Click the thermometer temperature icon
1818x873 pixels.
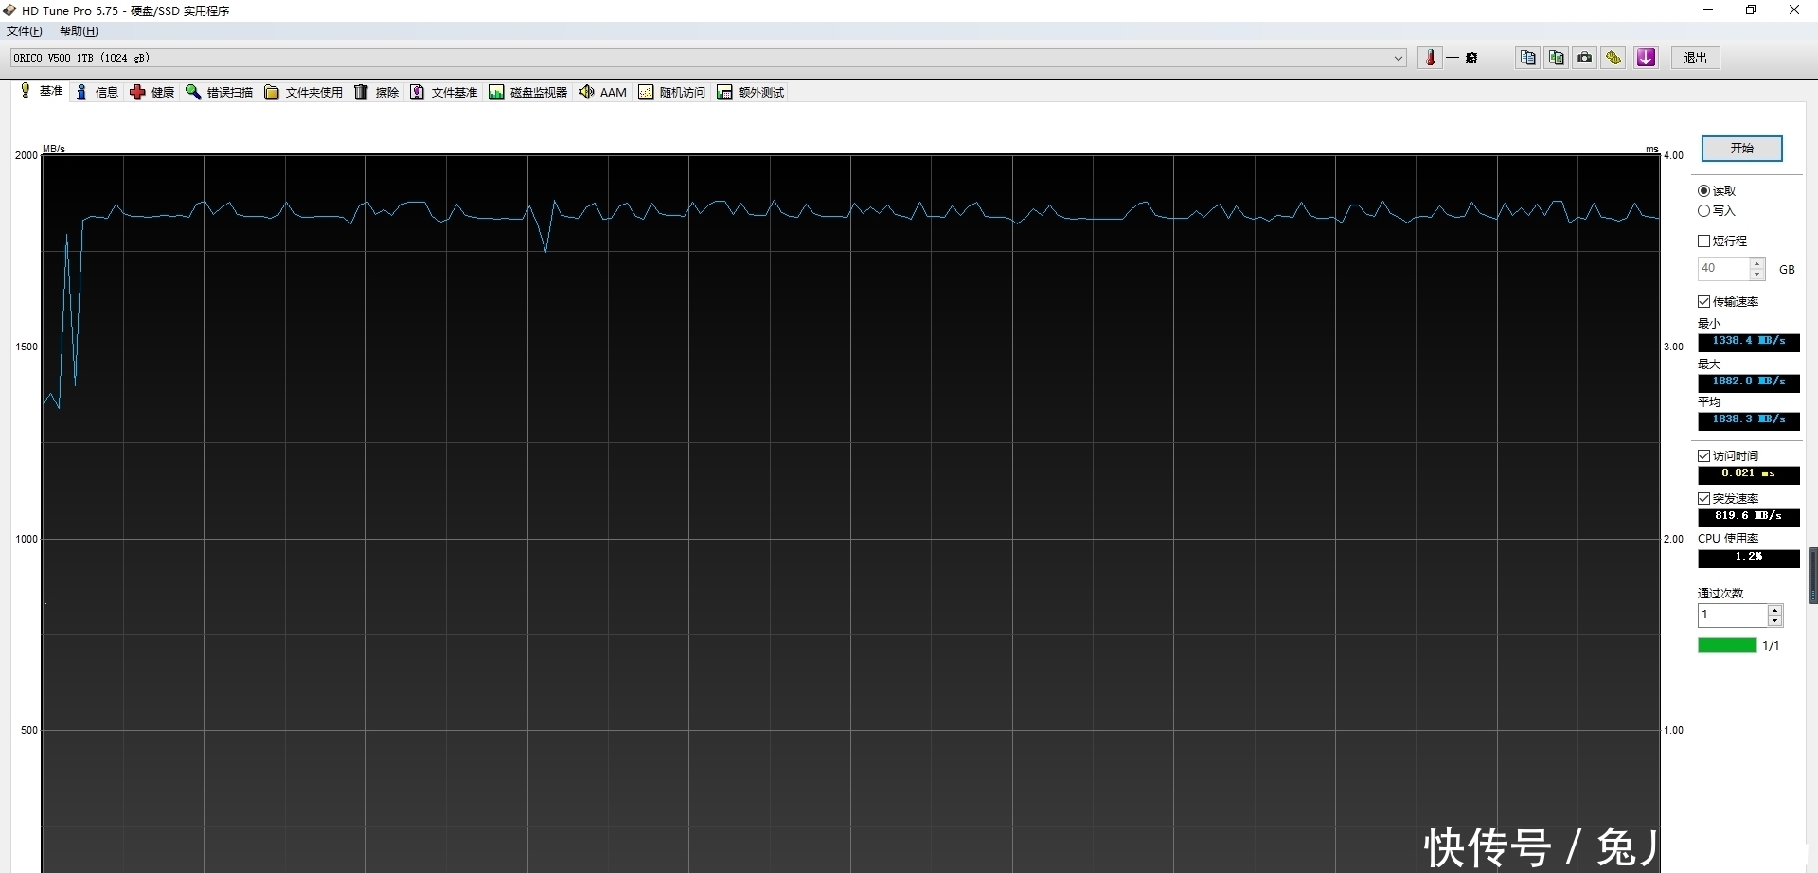(1430, 58)
